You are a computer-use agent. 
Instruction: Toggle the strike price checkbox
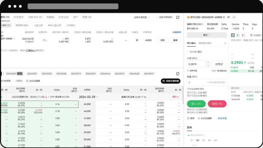(x=14, y=81)
